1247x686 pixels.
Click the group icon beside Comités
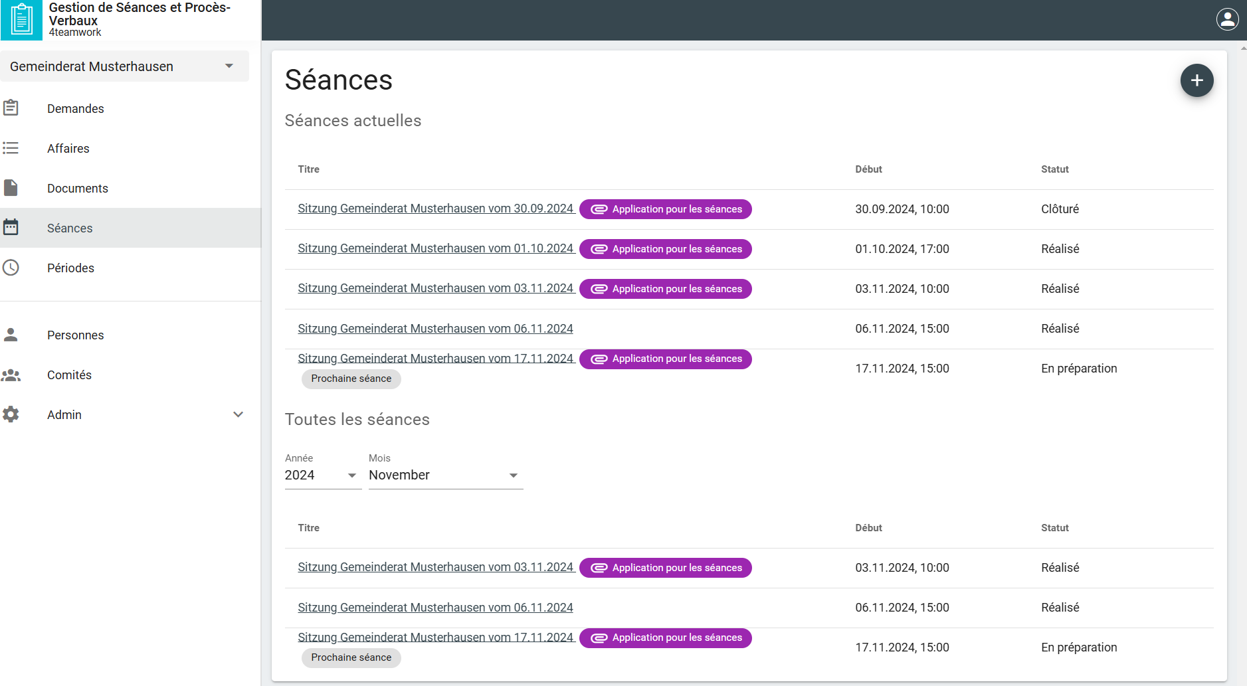tap(11, 375)
